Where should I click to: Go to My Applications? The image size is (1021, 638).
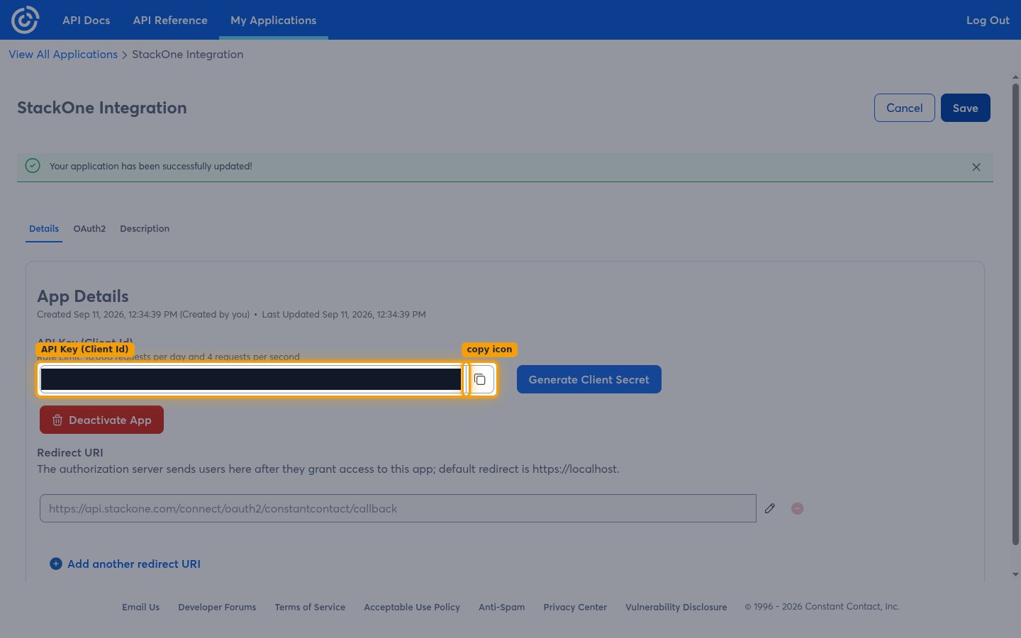274,20
